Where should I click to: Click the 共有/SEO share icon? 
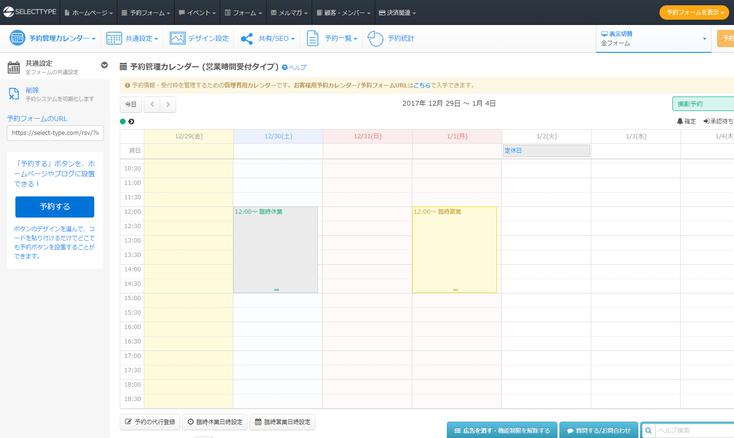click(x=247, y=39)
